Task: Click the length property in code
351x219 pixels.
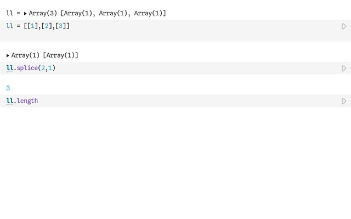Action: tap(27, 101)
